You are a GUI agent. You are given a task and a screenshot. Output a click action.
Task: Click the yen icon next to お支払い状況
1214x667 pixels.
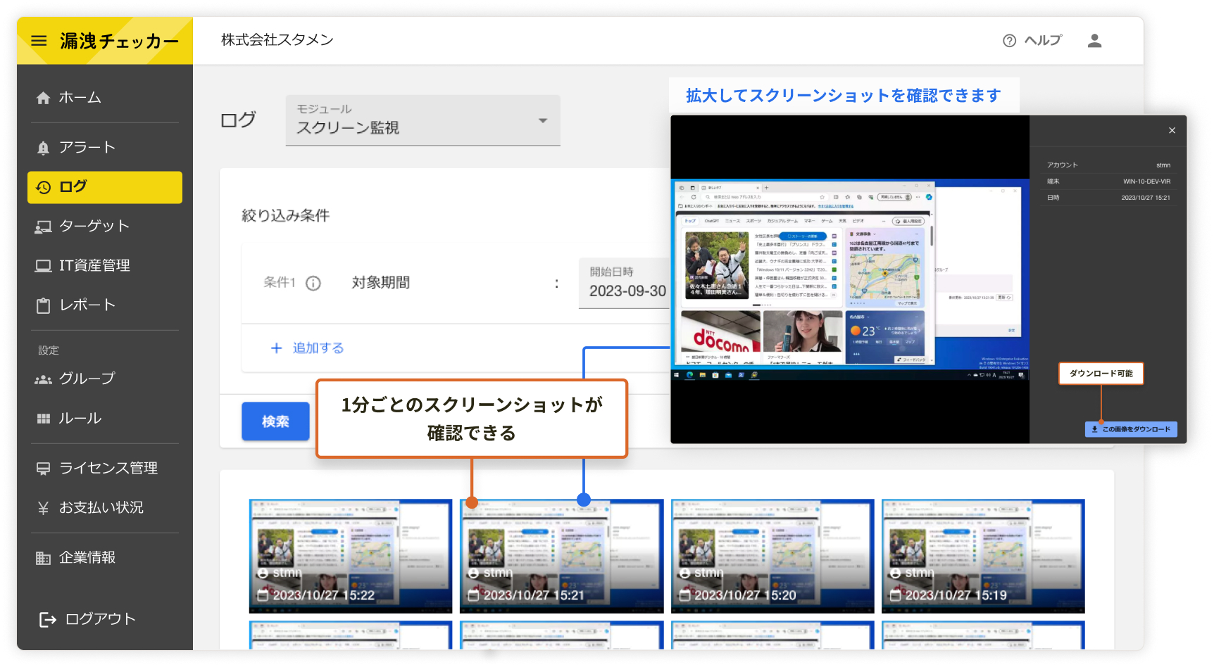point(43,508)
